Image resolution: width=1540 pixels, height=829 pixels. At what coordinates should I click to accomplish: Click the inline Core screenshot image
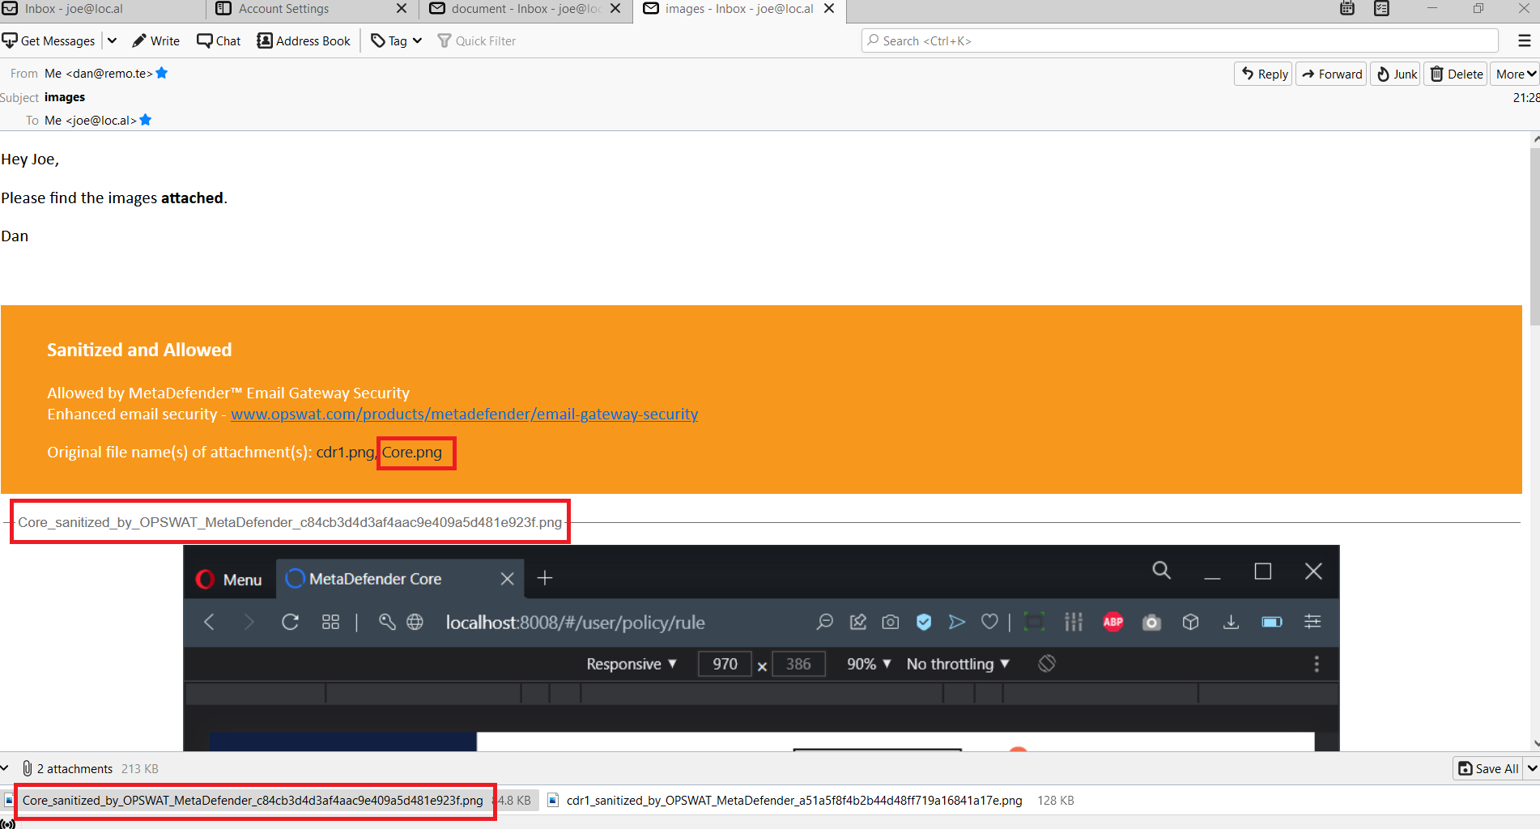(761, 648)
